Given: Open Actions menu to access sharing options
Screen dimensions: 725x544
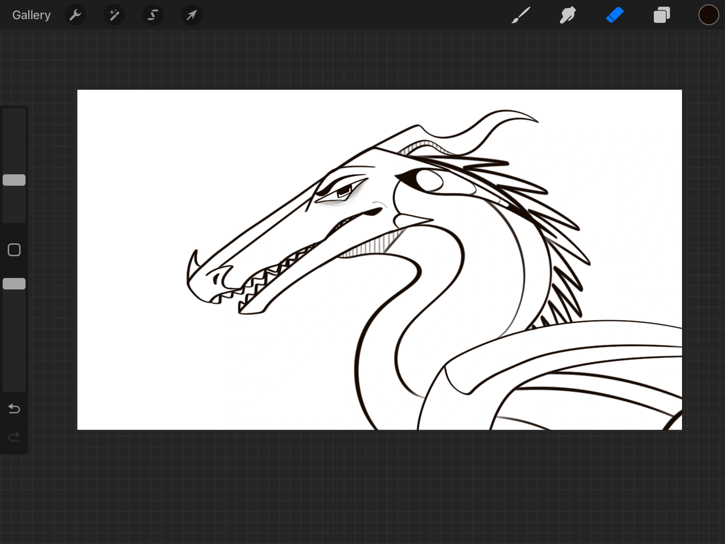Looking at the screenshot, I should (75, 15).
